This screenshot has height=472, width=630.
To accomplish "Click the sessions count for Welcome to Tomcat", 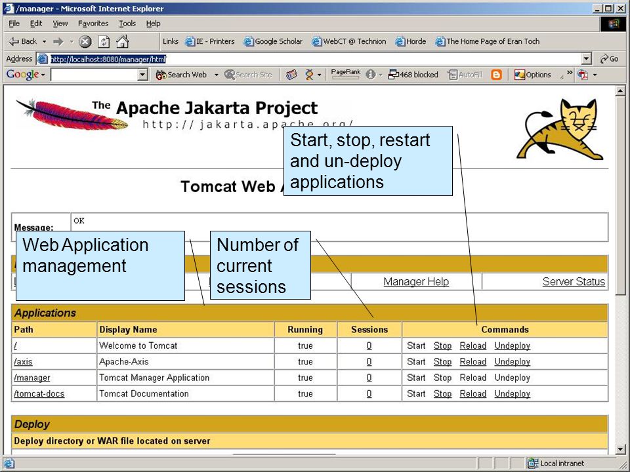I will (369, 346).
